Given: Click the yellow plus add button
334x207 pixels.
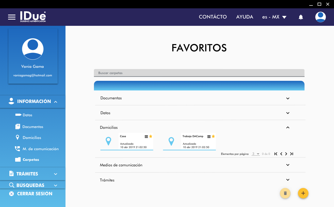Looking at the screenshot, I should point(303,193).
